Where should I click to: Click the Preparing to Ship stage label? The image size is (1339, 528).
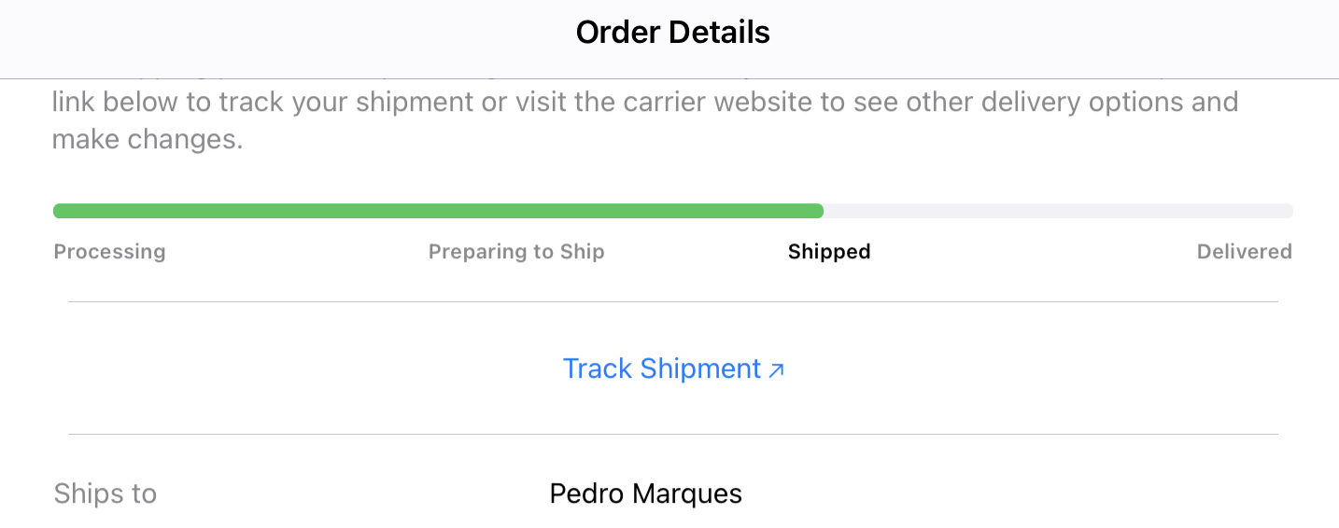(516, 252)
